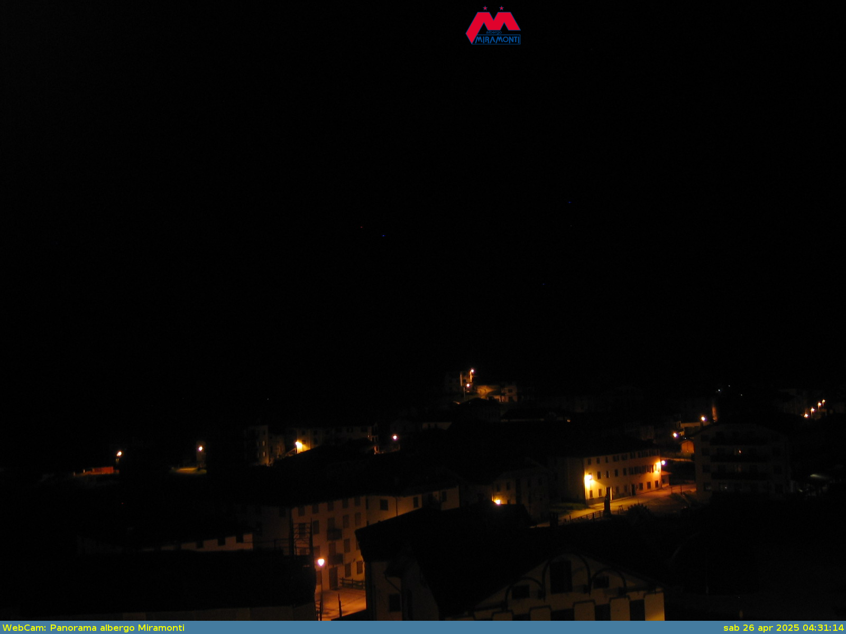Click the street lamp at bottom center

(x=320, y=562)
